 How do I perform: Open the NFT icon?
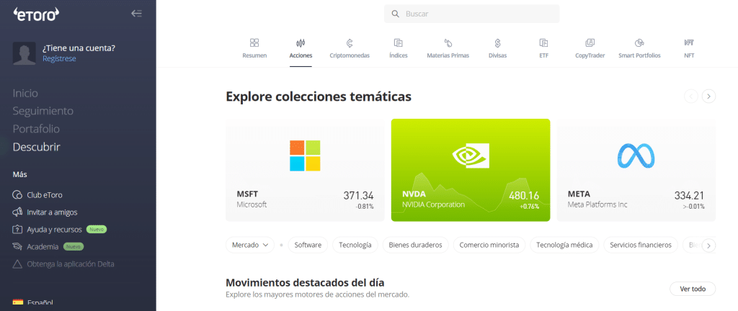[x=689, y=42]
